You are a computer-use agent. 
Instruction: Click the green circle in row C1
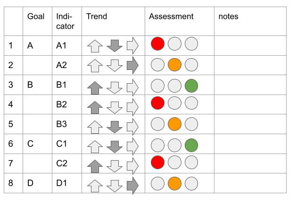(191, 144)
